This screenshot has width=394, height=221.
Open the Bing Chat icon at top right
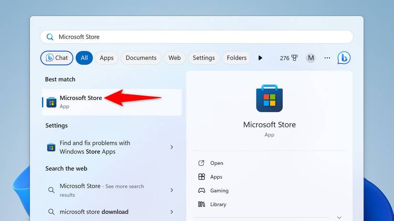344,58
